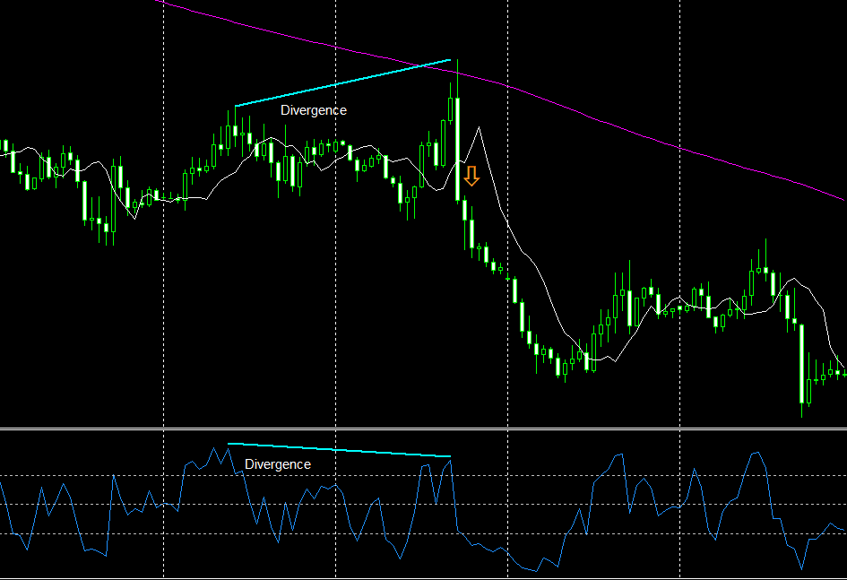
Task: Select the Divergence label in the oscillator pane
Action: pyautogui.click(x=278, y=464)
